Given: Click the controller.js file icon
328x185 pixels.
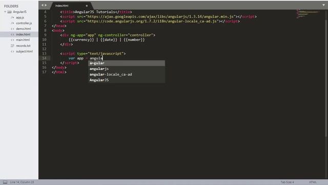Looking at the screenshot, I should (x=12, y=23).
